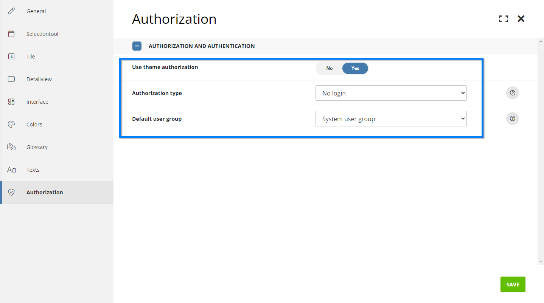Collapse the Authorization and Authentication section
Image resolution: width=544 pixels, height=303 pixels.
137,46
